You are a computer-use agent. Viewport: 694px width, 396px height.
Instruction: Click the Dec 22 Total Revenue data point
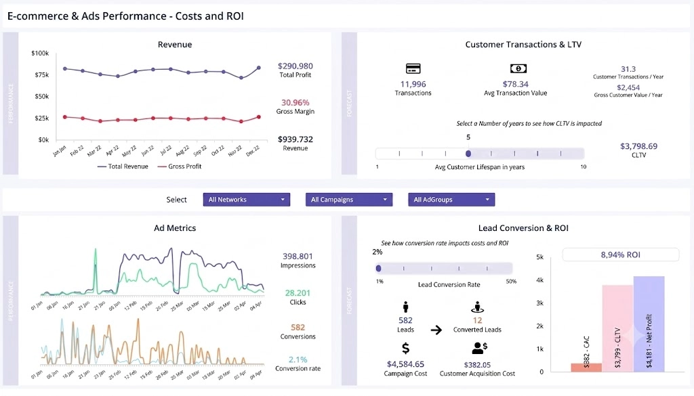click(x=259, y=68)
